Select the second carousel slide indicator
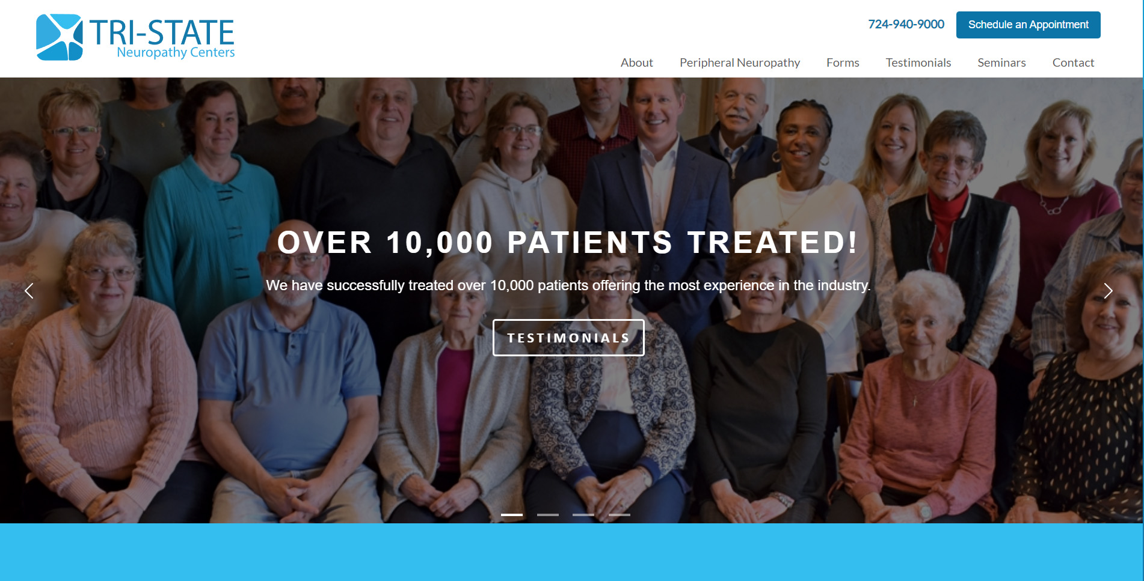The width and height of the screenshot is (1144, 581). coord(548,515)
